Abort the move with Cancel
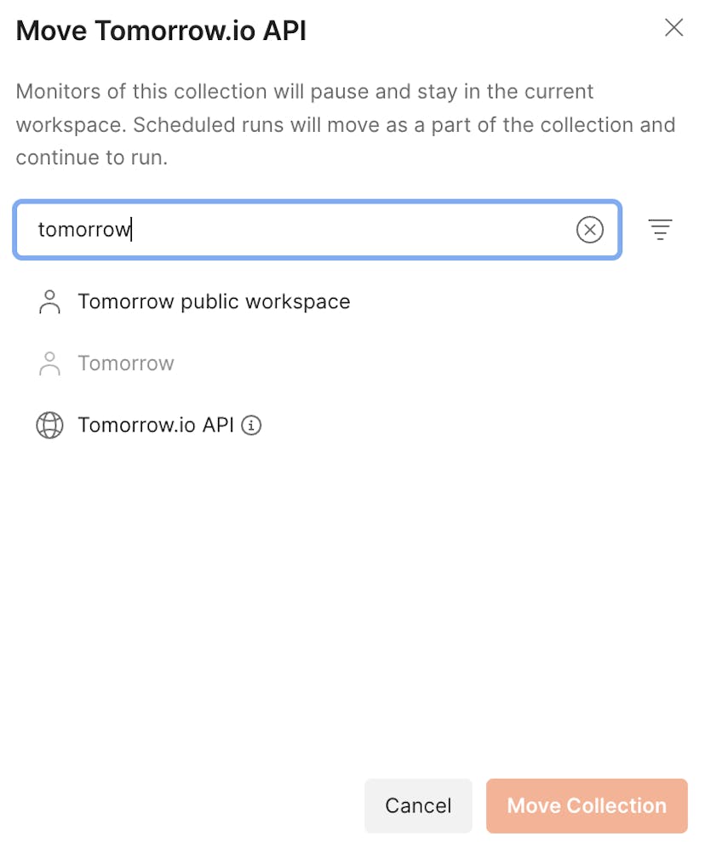This screenshot has height=842, width=705. click(418, 805)
